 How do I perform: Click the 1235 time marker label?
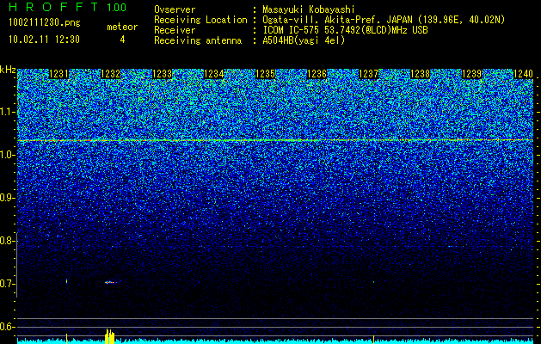pos(265,74)
